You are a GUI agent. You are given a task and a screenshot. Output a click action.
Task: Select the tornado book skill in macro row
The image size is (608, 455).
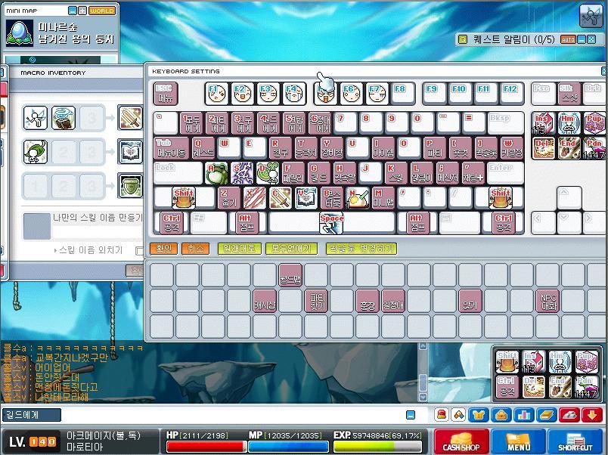click(x=64, y=118)
